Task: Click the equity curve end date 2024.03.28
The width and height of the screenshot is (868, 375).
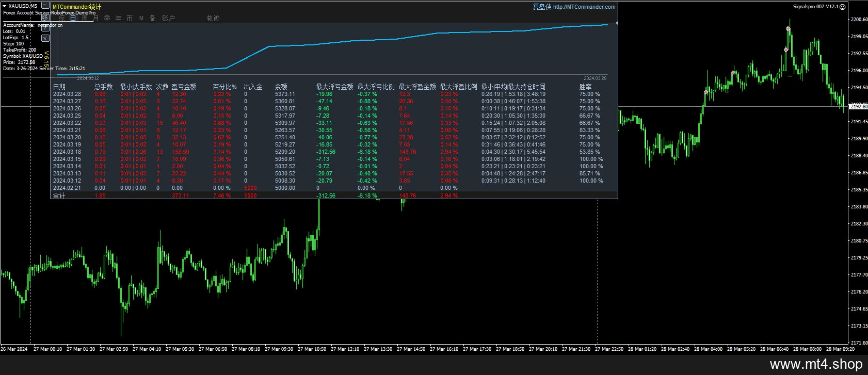Action: tap(595, 78)
